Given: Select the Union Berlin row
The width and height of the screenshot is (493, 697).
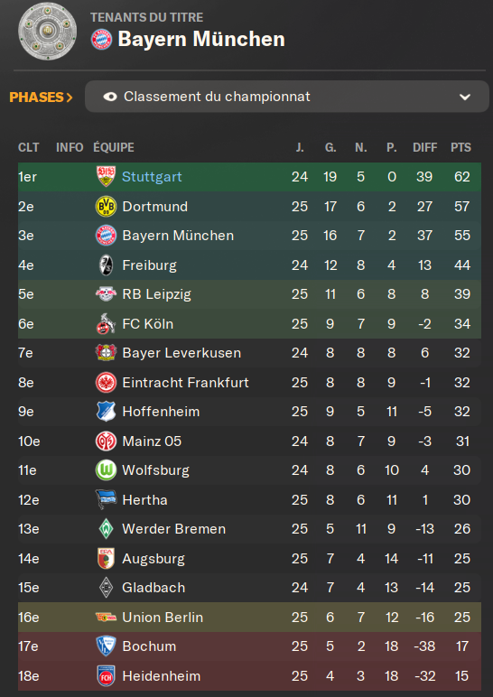Looking at the screenshot, I should [249, 617].
